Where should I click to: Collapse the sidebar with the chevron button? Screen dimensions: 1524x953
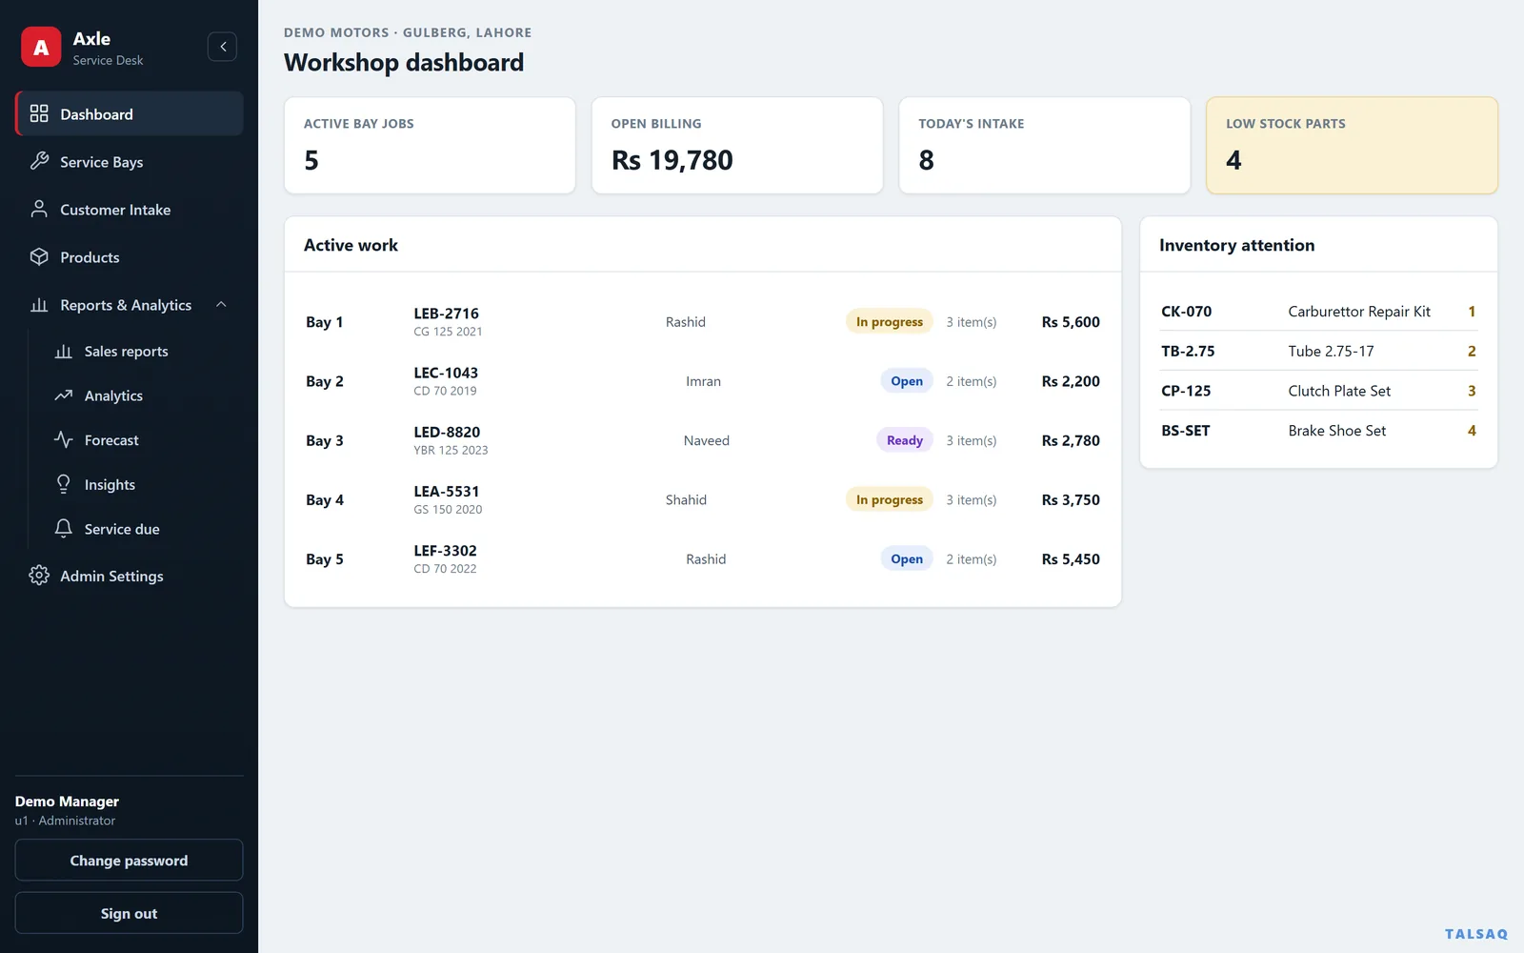click(x=223, y=47)
